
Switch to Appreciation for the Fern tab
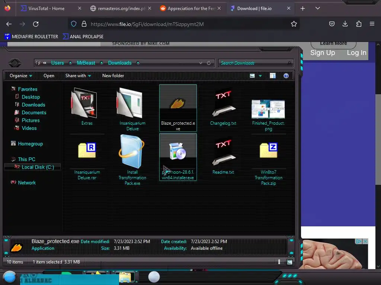tap(190, 9)
